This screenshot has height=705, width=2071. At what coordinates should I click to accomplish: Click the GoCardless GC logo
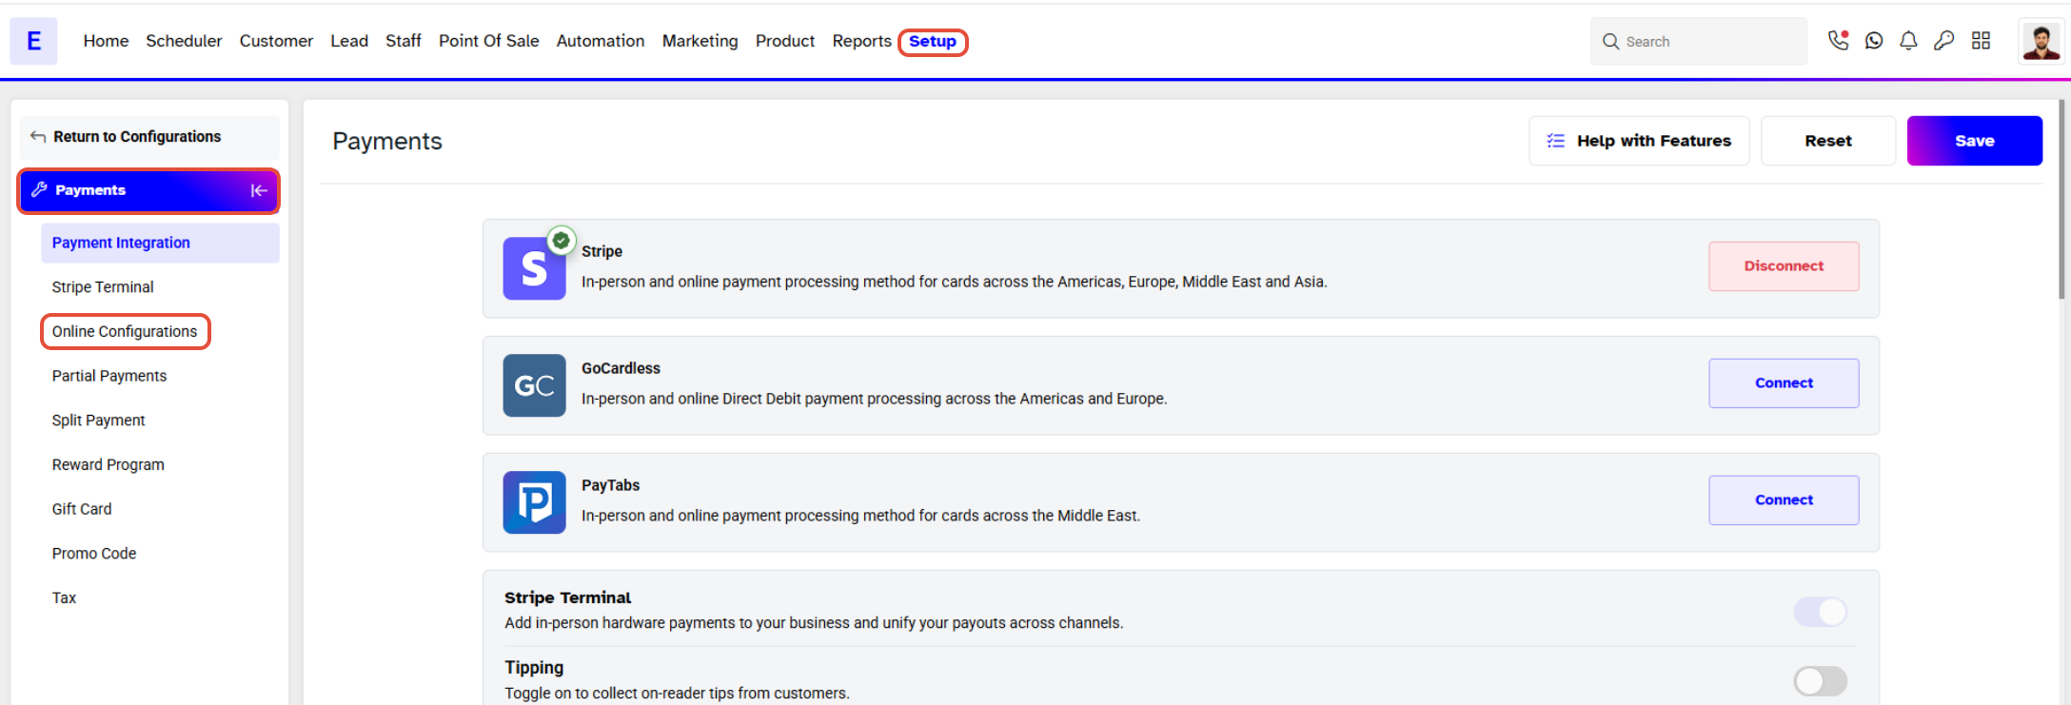(534, 385)
